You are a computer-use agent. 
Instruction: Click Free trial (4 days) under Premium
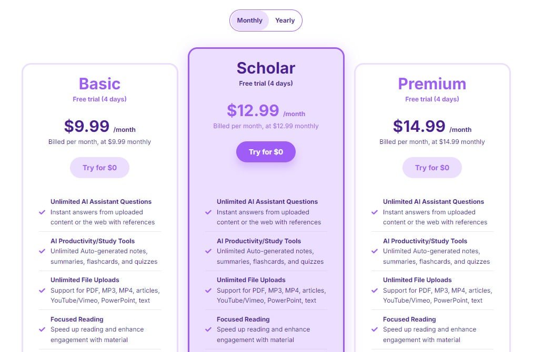tap(432, 99)
